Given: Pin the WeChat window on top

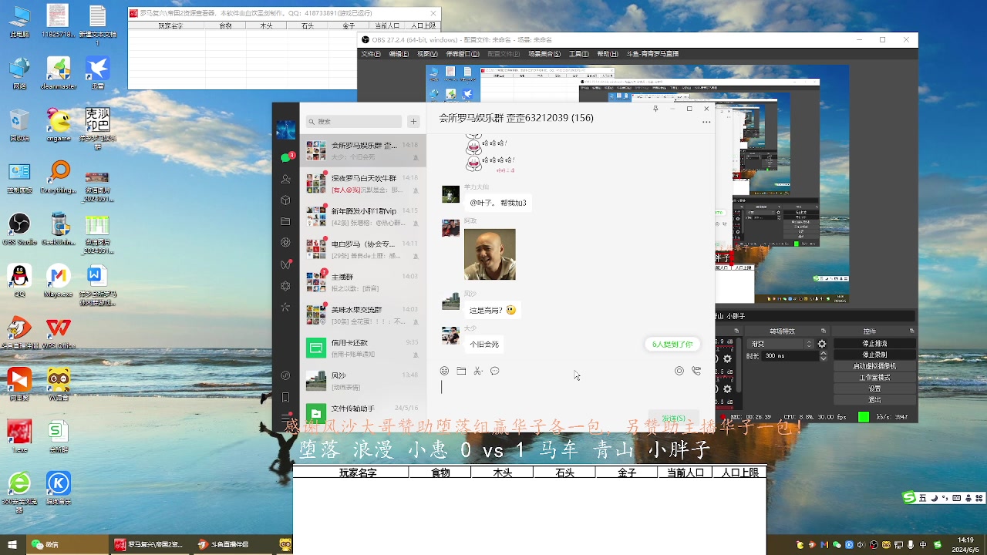Looking at the screenshot, I should [655, 109].
